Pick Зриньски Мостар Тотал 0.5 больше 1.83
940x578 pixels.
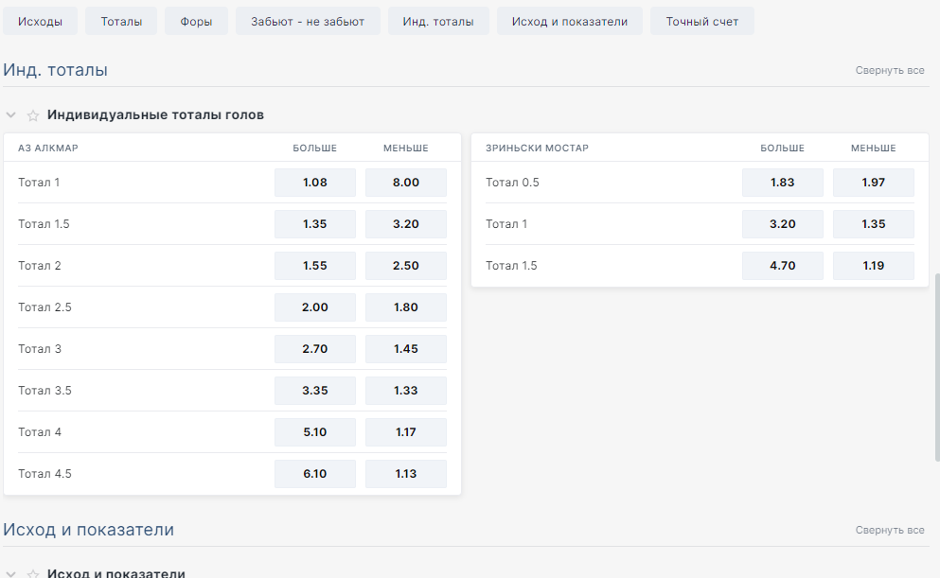pyautogui.click(x=782, y=183)
